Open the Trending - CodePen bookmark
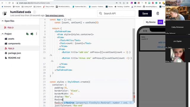The height and width of the screenshot is (107, 190). [x=122, y=7]
